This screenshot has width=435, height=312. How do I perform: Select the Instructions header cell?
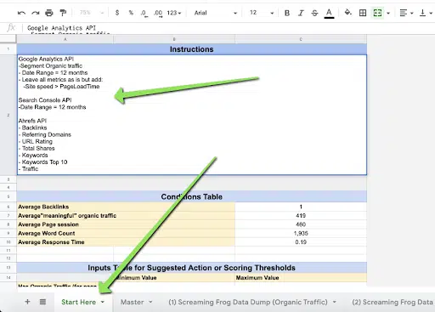[x=192, y=49]
